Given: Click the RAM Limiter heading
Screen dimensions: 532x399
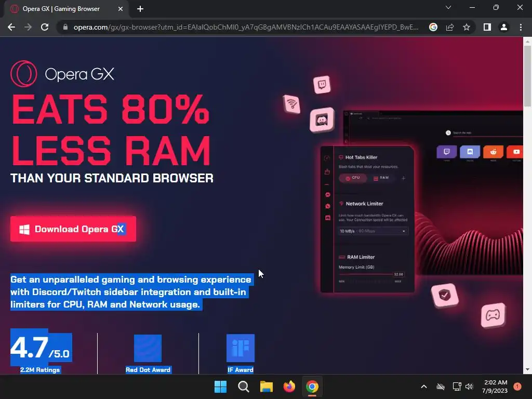Looking at the screenshot, I should coord(361,257).
